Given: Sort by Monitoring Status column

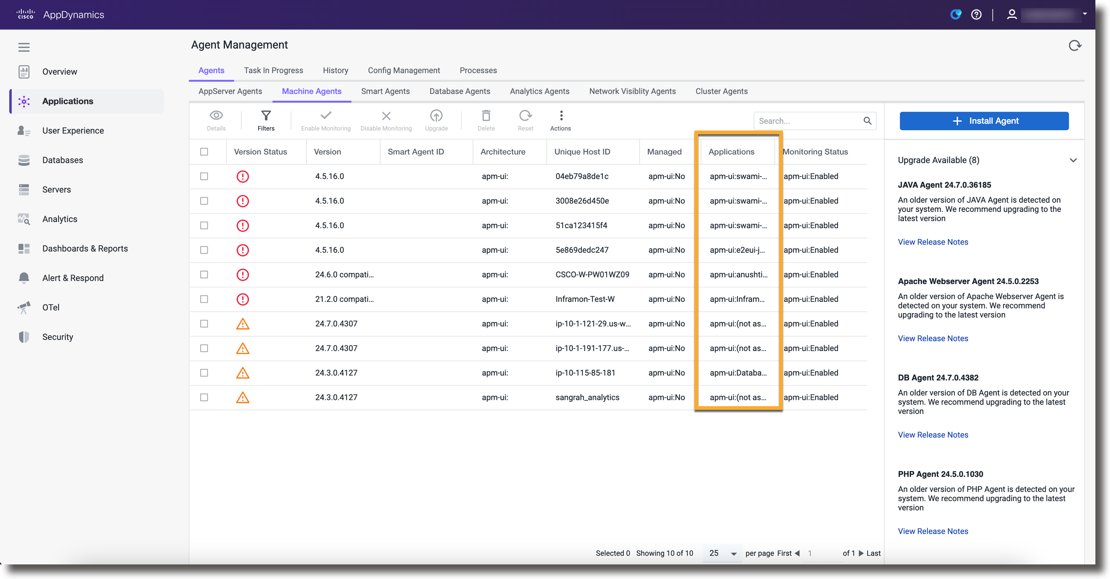Looking at the screenshot, I should click(x=815, y=152).
